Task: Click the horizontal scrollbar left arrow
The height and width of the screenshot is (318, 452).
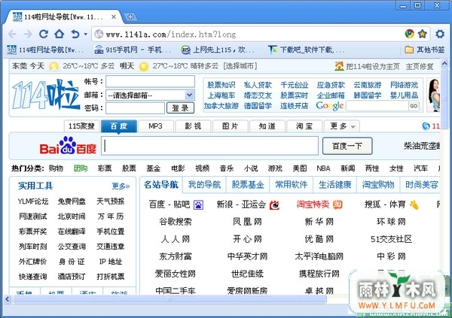Action: coord(8,299)
